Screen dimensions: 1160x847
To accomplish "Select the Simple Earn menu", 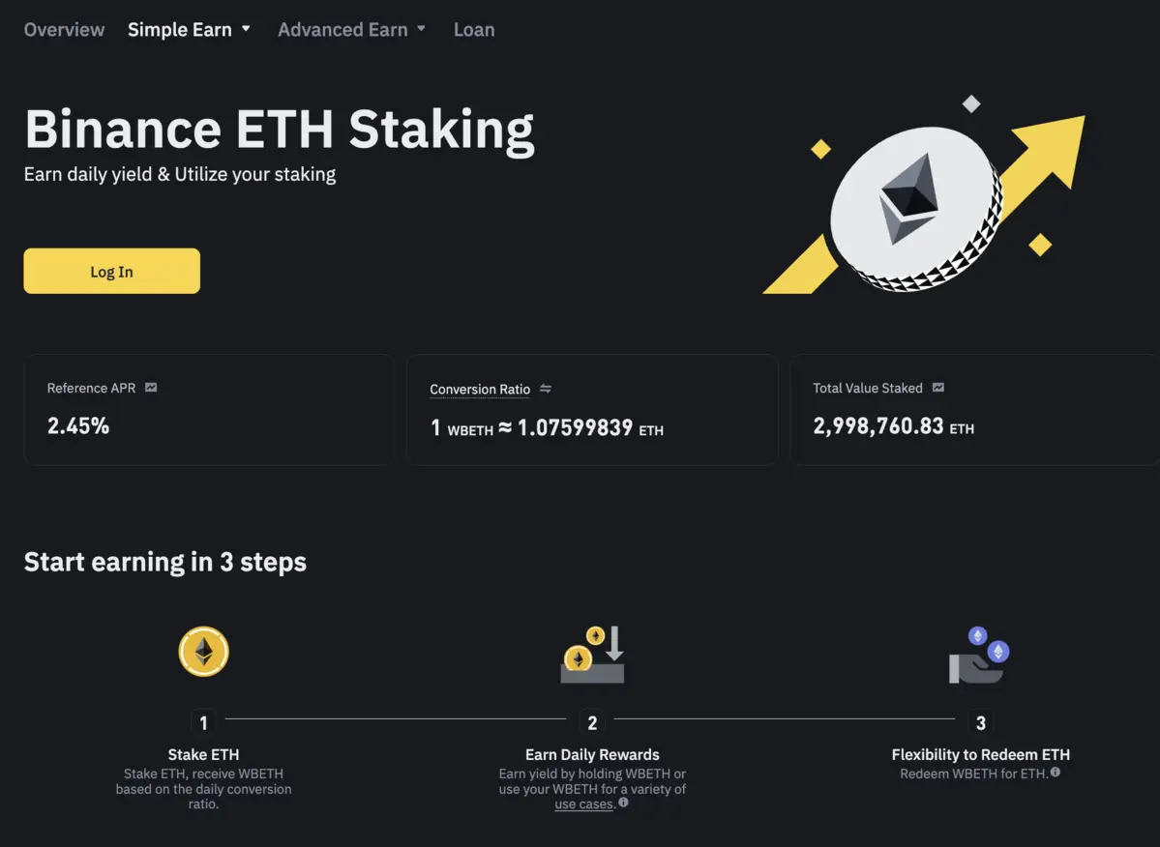I will coord(180,30).
